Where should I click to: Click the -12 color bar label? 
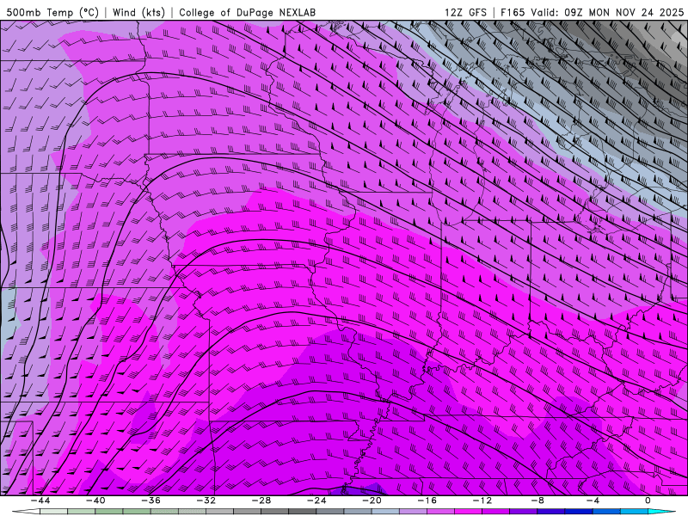[x=482, y=501]
